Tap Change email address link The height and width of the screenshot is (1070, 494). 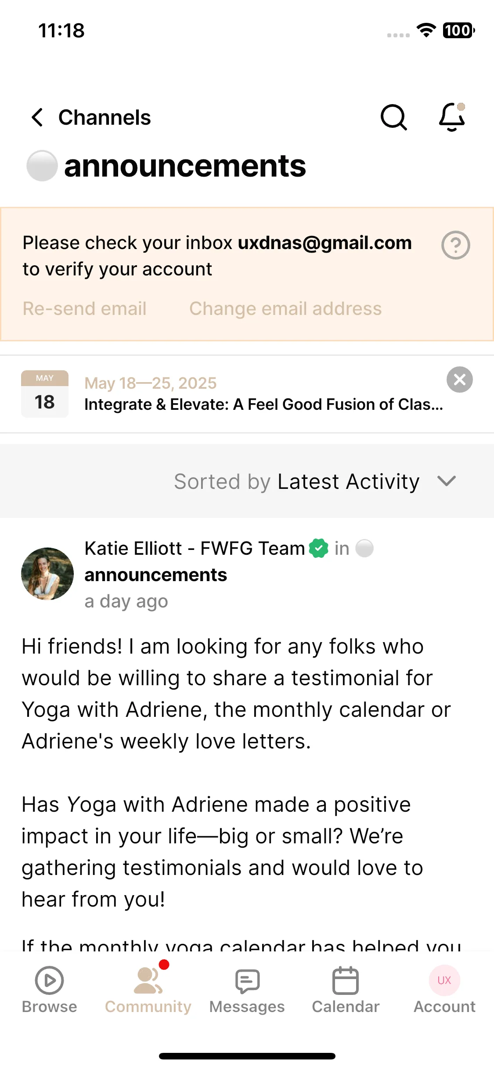click(x=285, y=309)
